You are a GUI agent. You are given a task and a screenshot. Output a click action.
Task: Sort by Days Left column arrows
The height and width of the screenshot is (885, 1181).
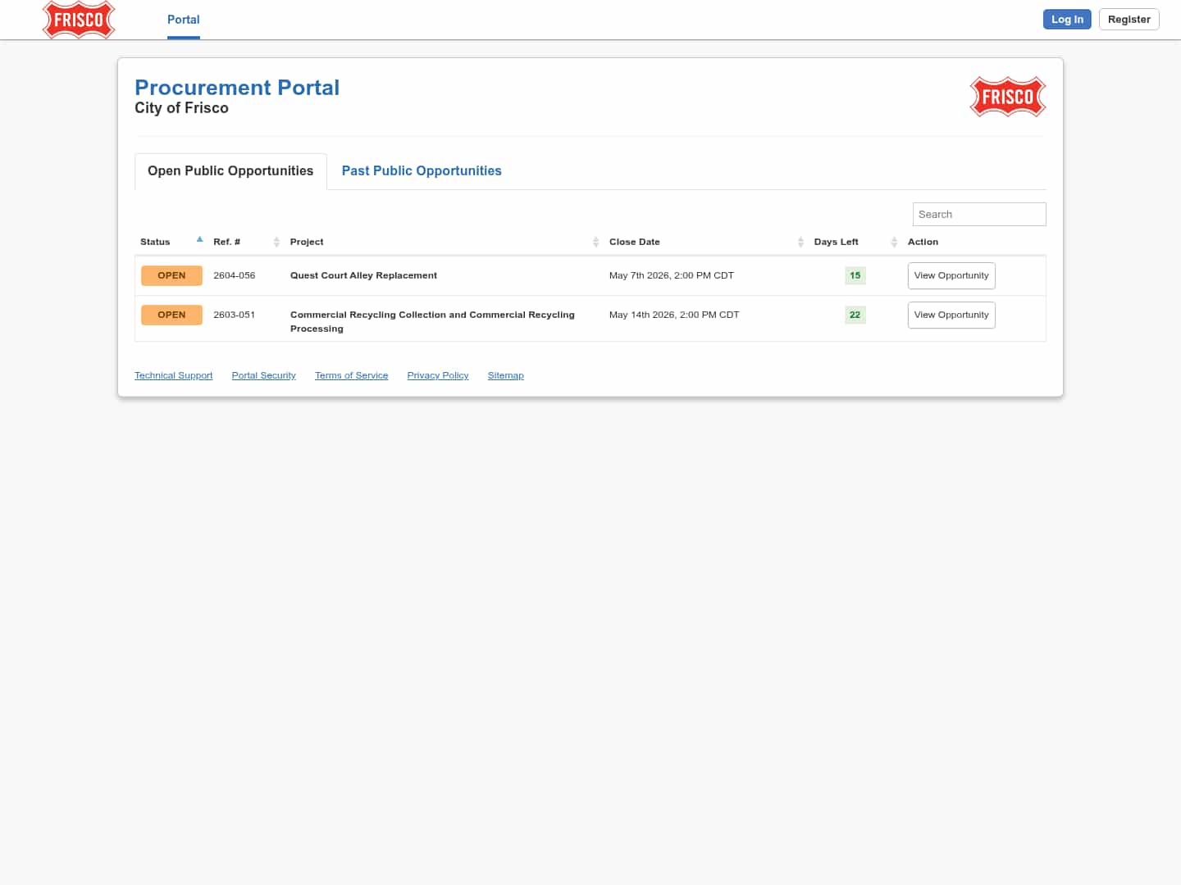(894, 242)
